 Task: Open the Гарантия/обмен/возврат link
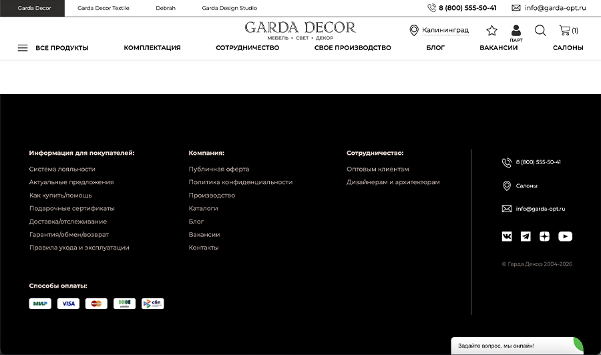tap(69, 234)
